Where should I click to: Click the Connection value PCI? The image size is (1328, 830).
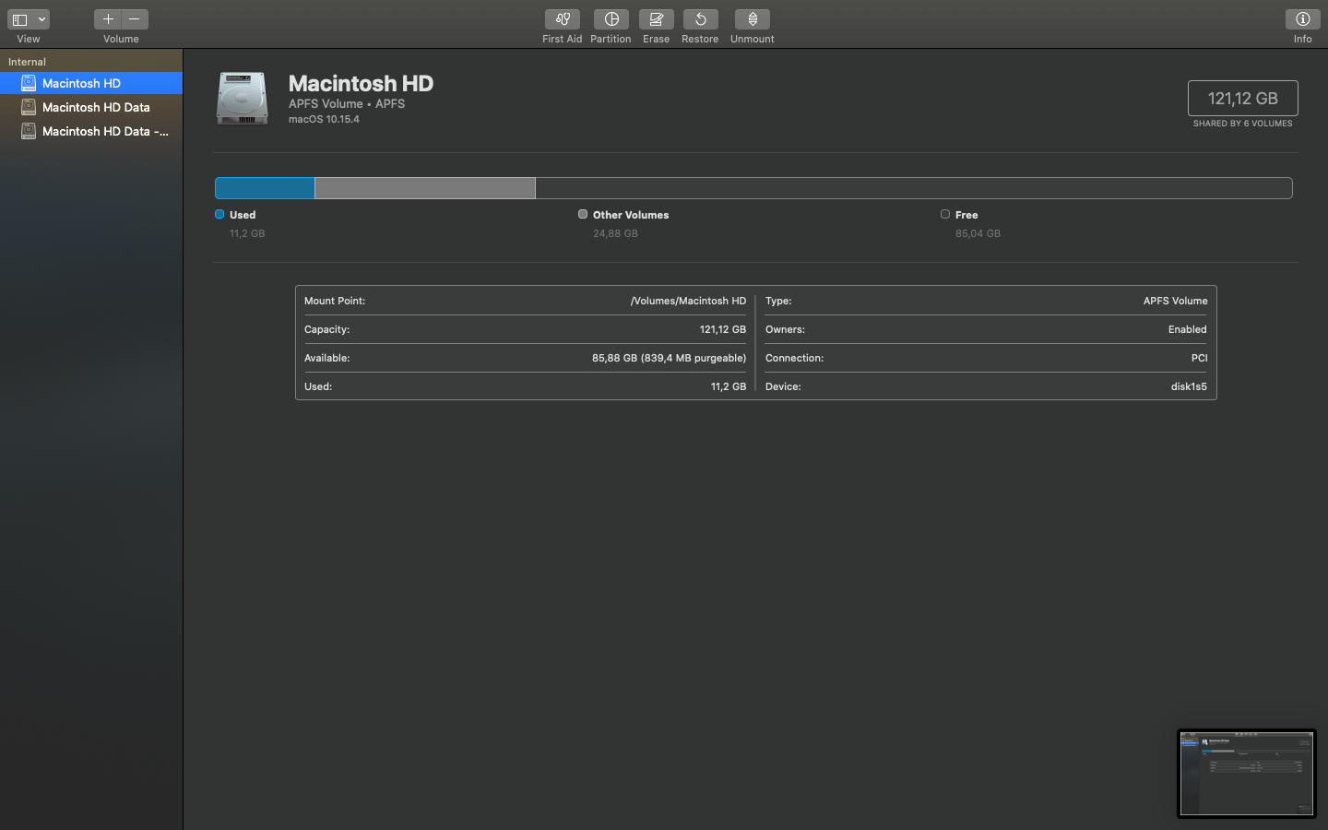(1199, 358)
